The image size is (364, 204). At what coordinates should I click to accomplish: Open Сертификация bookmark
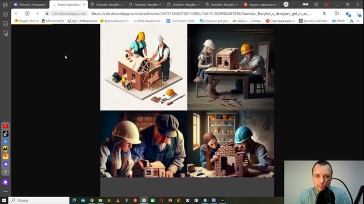(280, 21)
